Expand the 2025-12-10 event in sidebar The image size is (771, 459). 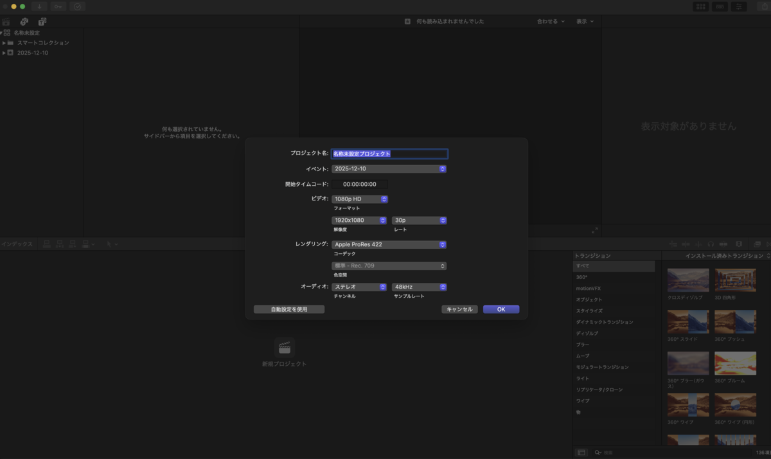4,53
